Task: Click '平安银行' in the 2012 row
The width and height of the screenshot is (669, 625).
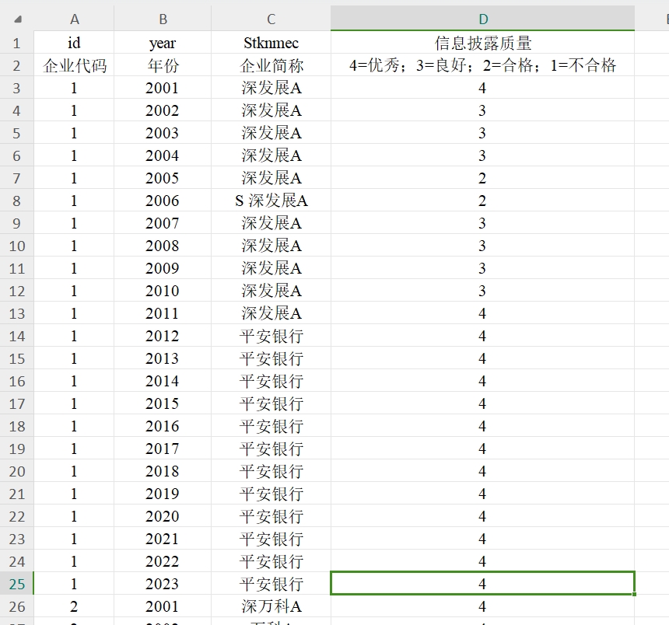Action: [x=271, y=336]
